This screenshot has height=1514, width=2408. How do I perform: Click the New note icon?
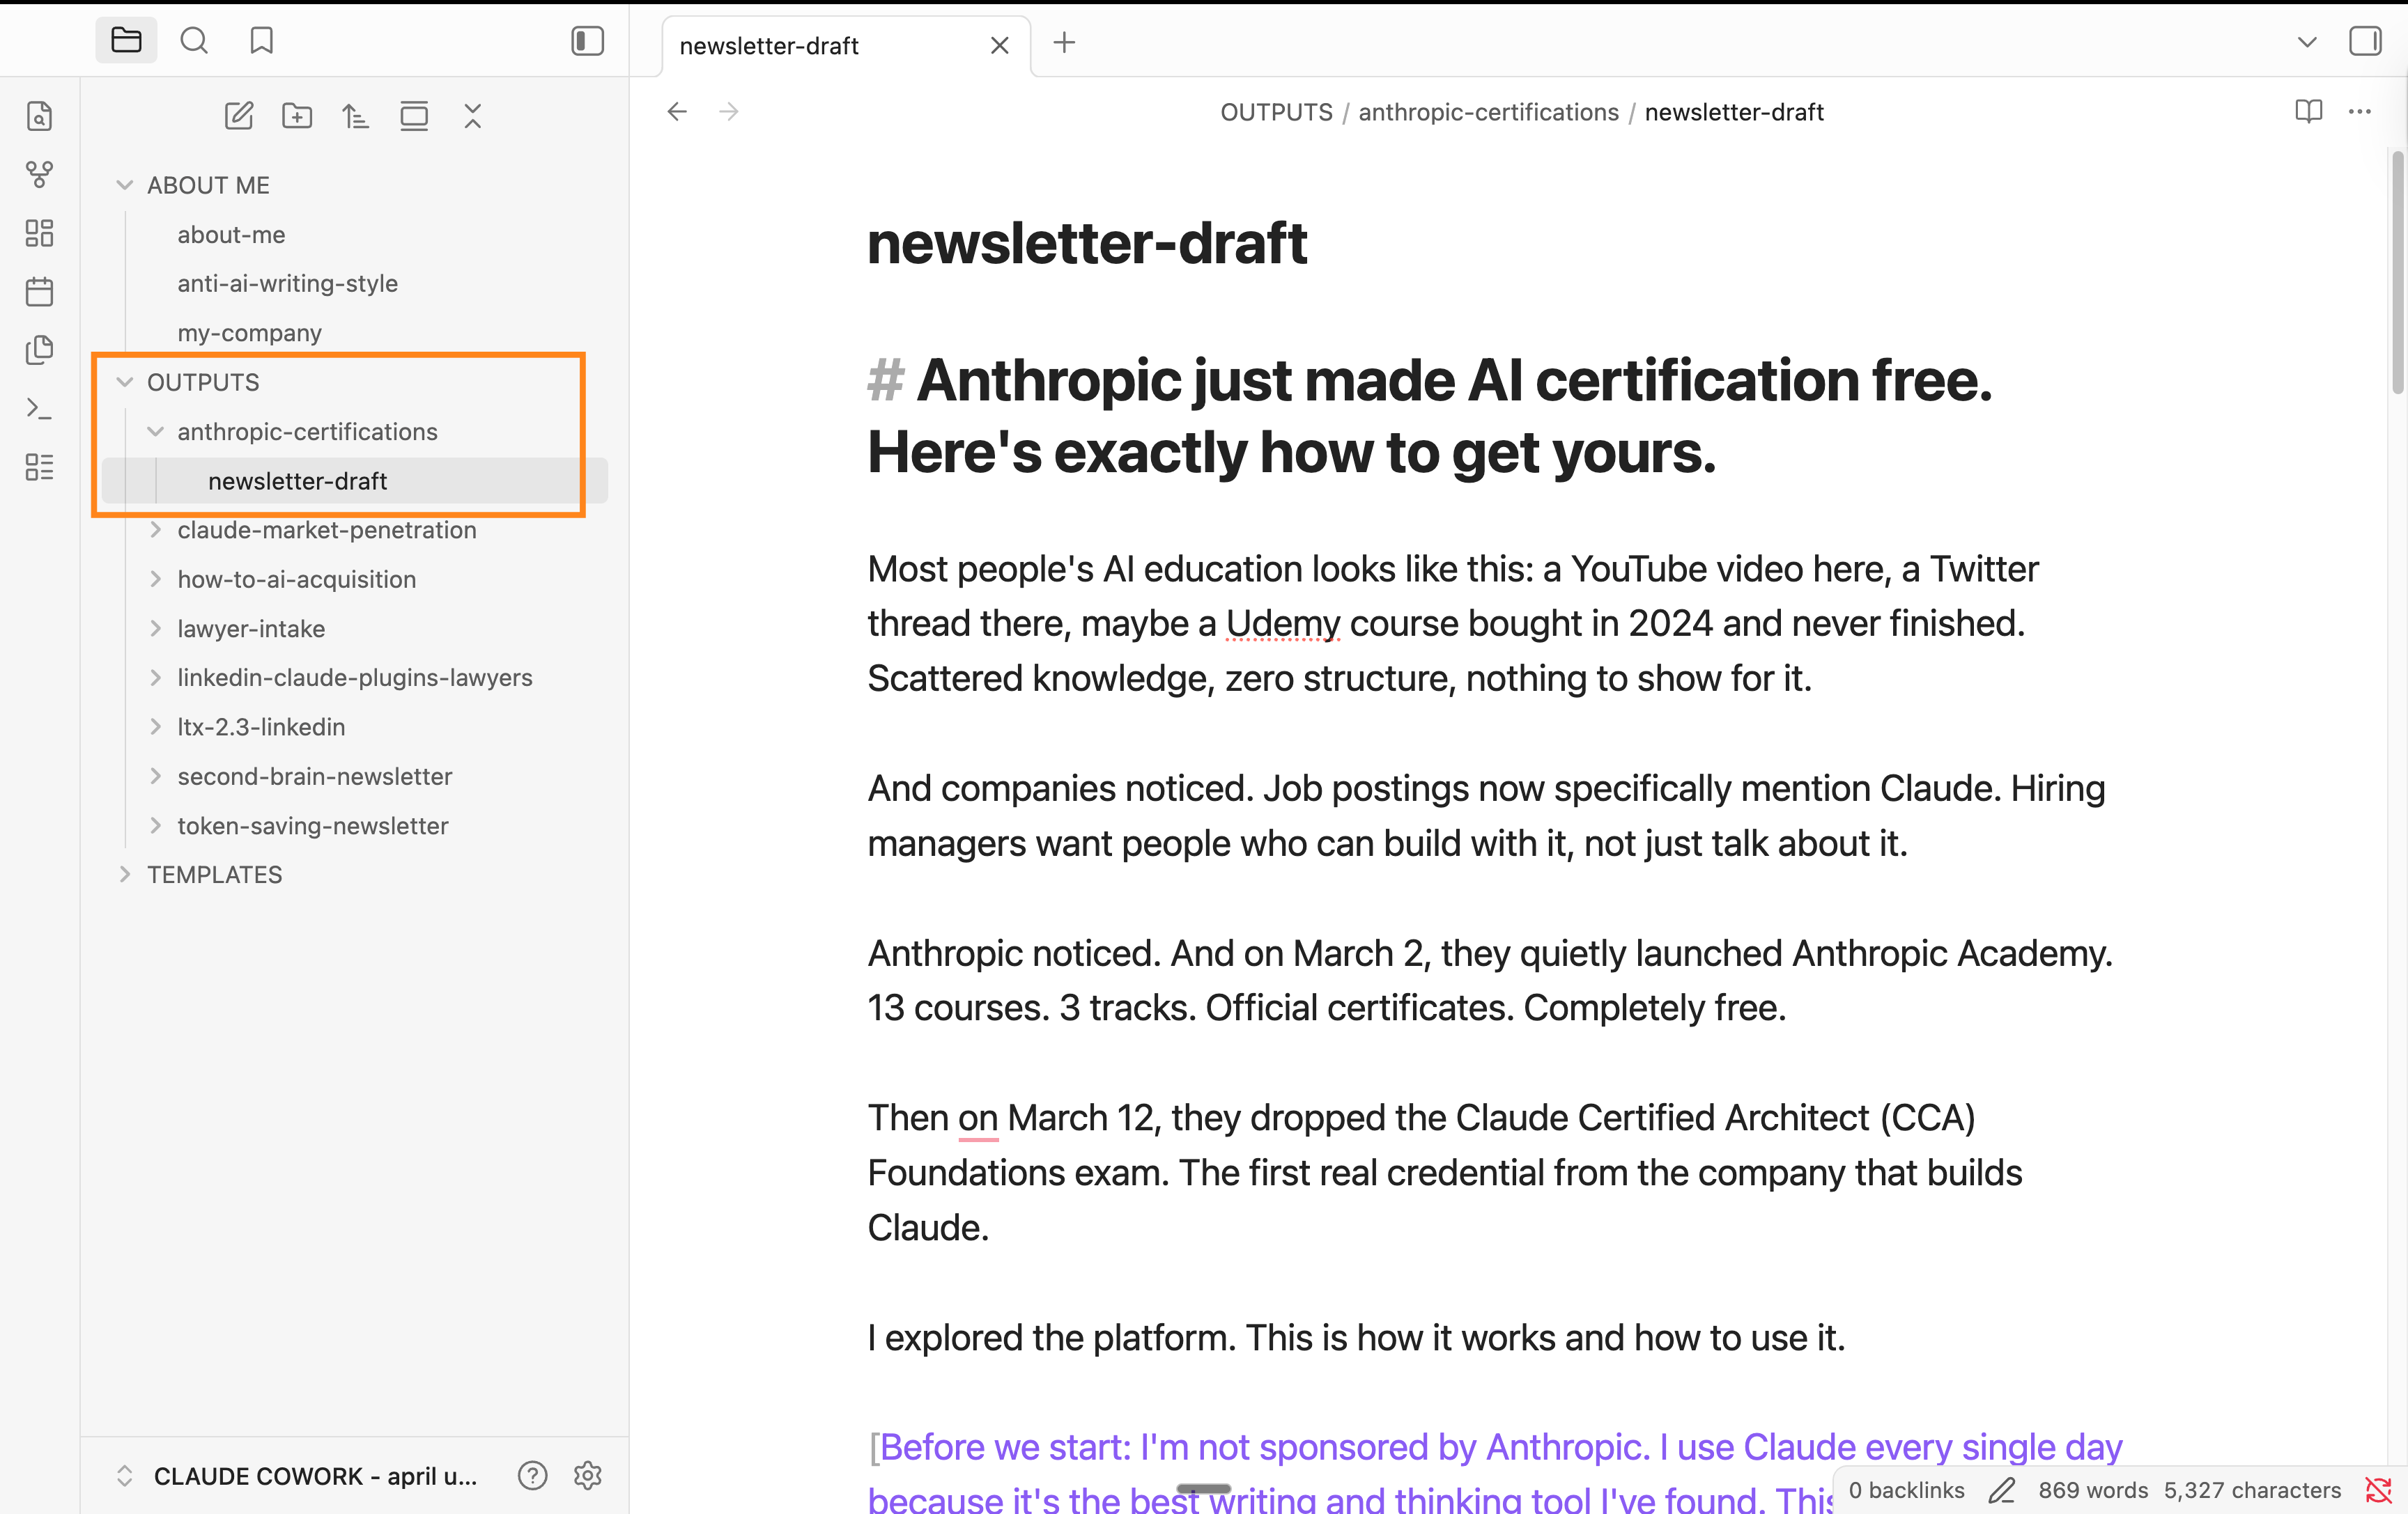238,116
